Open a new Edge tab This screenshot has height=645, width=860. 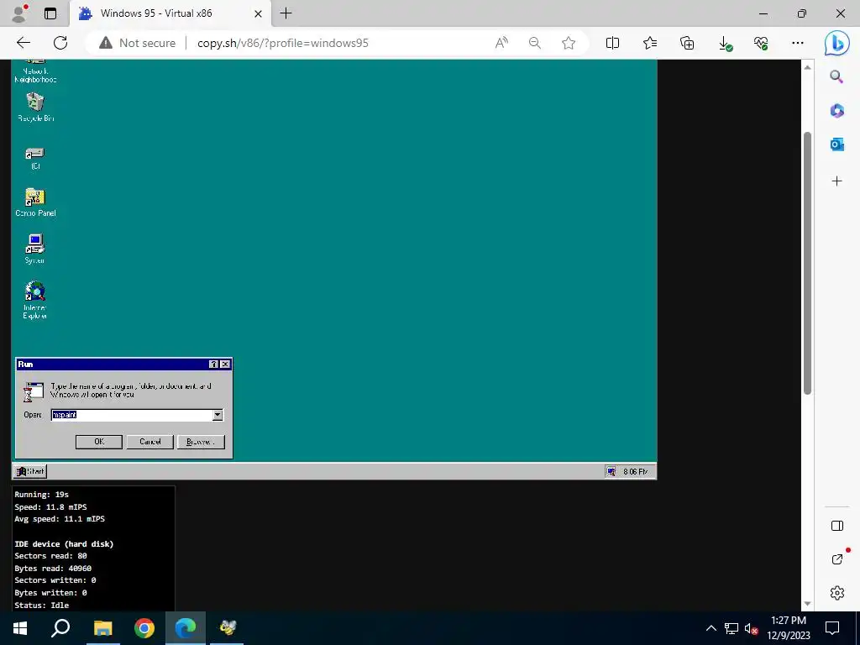point(286,13)
